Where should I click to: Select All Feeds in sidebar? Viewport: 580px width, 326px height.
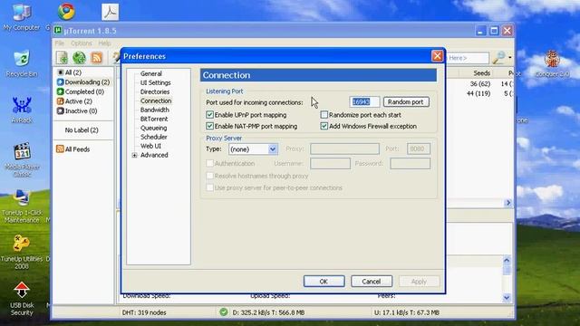(72, 149)
